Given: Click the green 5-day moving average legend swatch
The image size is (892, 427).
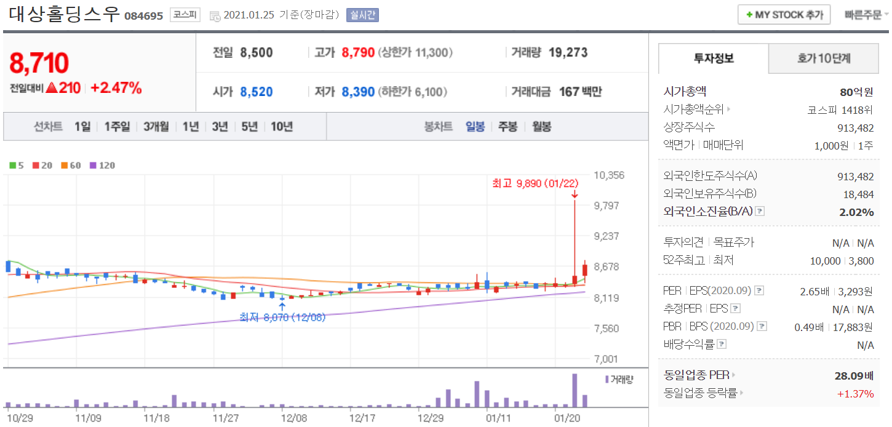Looking at the screenshot, I should click(x=12, y=166).
